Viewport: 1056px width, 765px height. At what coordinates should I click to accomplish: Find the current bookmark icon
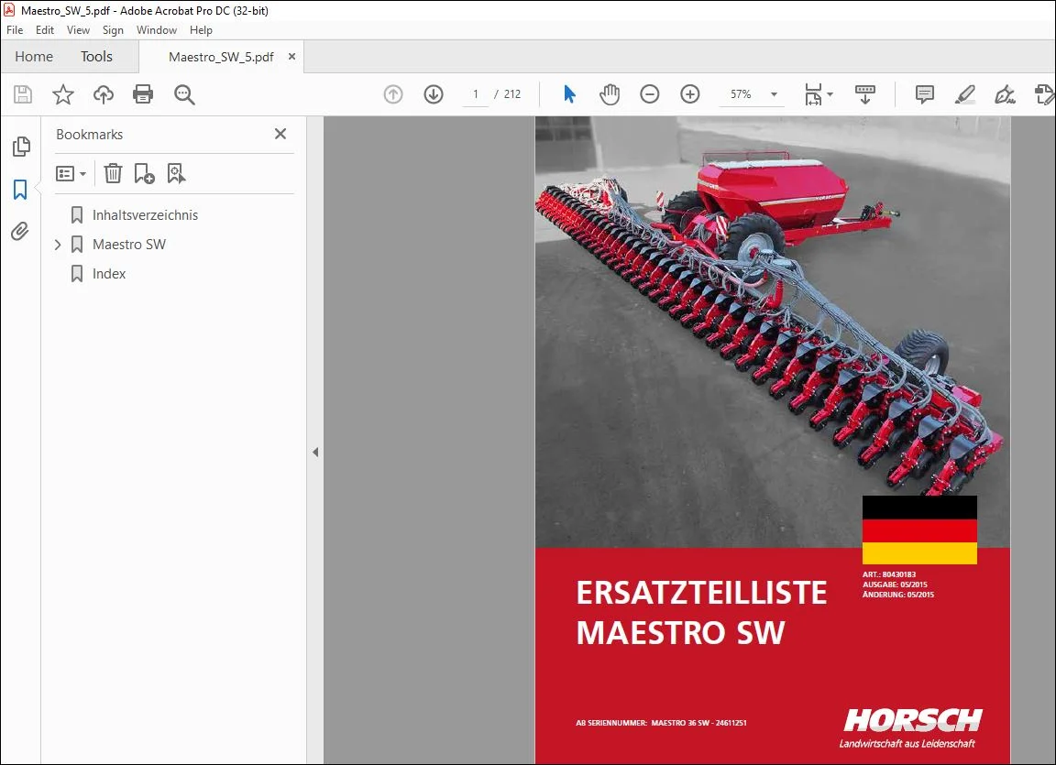pos(176,173)
